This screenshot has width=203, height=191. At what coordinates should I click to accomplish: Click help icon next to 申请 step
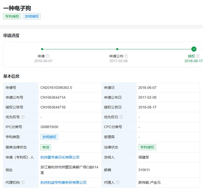(x=47, y=56)
